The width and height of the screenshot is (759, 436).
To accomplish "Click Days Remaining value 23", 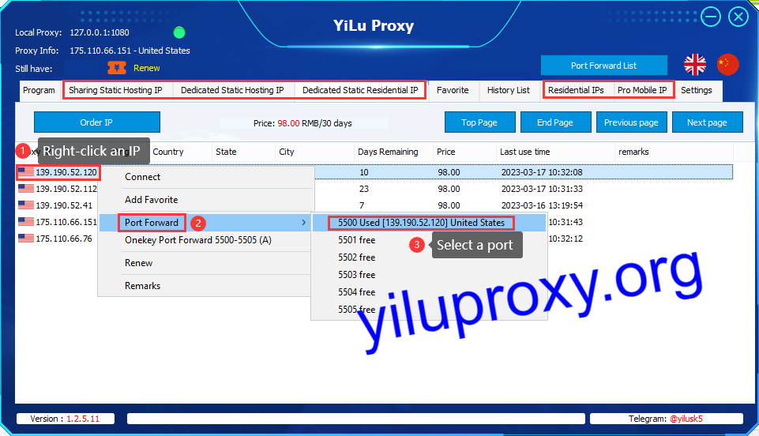I will [x=364, y=189].
